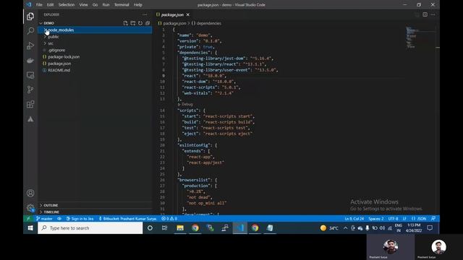Open File Explorer from taskbar
Screen dimensions: 463x260
pyautogui.click(x=180, y=228)
